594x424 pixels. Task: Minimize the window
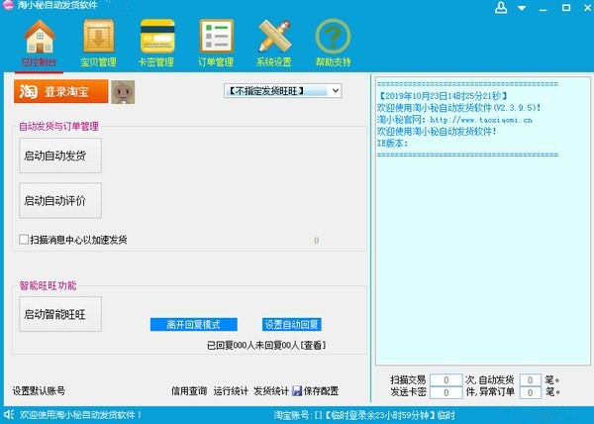point(544,8)
